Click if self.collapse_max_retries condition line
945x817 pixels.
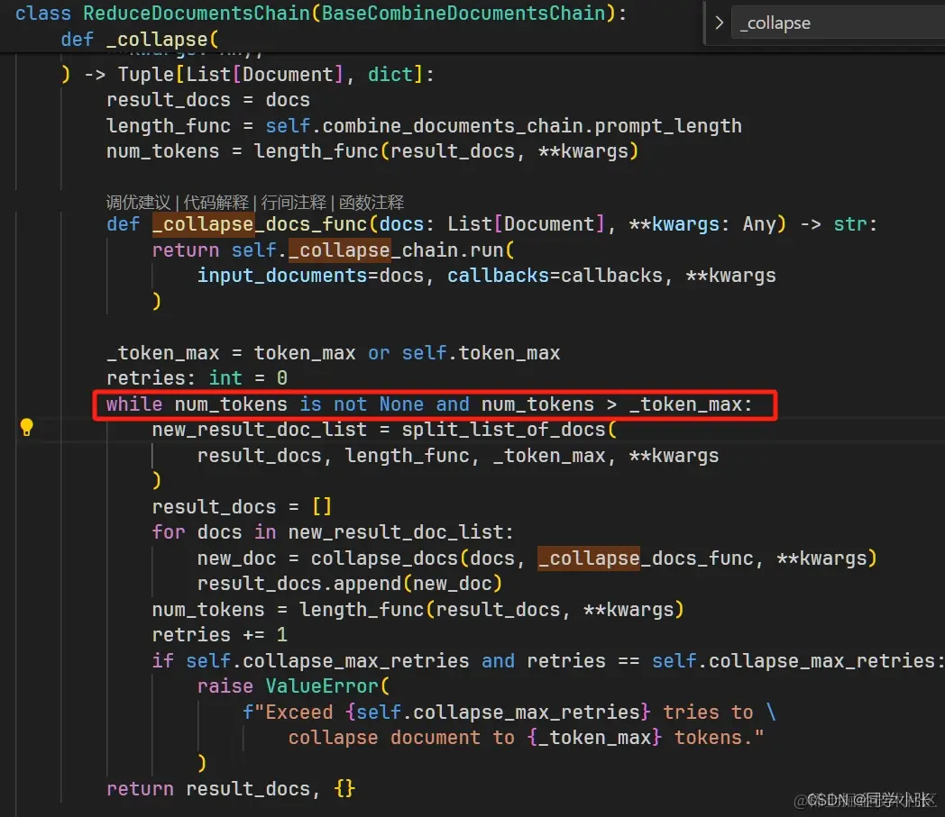coord(548,661)
